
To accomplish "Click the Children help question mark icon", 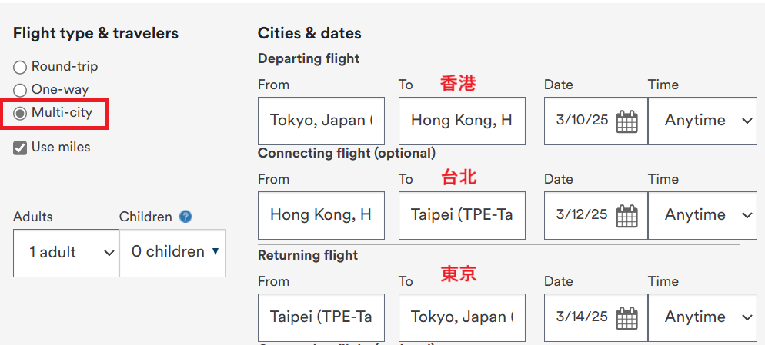I will click(x=185, y=217).
